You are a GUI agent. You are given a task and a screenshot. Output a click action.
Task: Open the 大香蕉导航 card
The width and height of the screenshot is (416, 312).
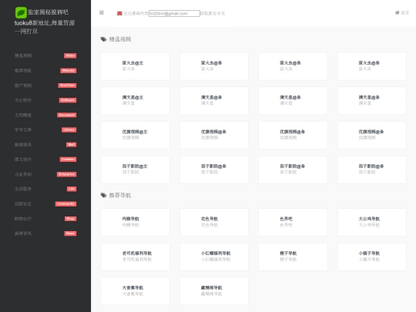click(x=136, y=291)
